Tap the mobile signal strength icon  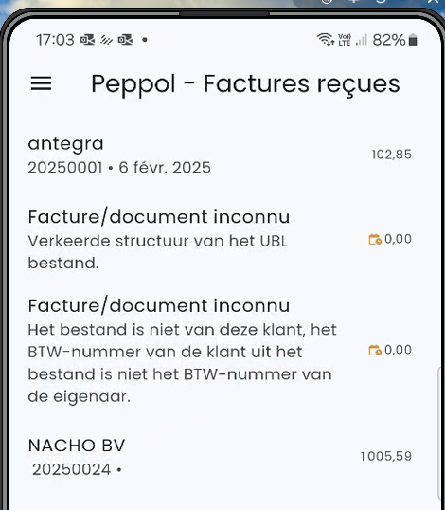(361, 40)
